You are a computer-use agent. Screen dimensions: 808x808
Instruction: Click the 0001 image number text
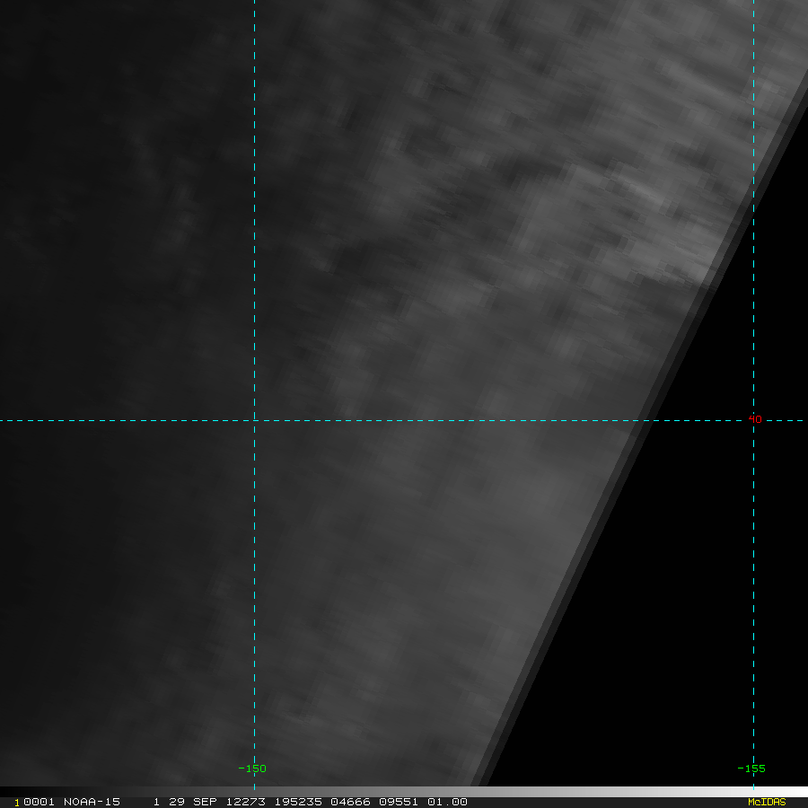point(39,802)
